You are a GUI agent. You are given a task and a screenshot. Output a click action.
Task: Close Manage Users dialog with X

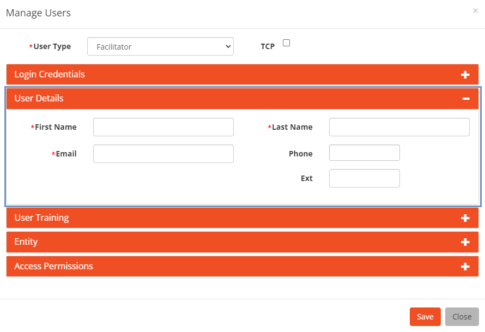(x=475, y=11)
